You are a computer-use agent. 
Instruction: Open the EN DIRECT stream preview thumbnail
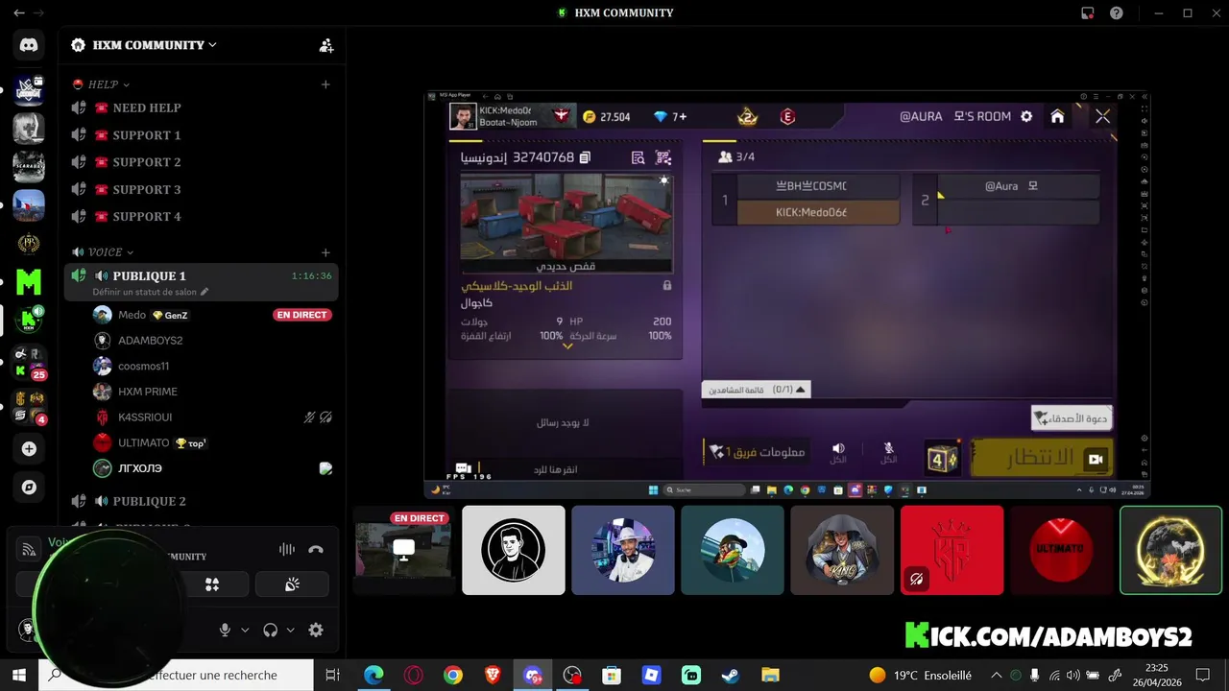(403, 550)
